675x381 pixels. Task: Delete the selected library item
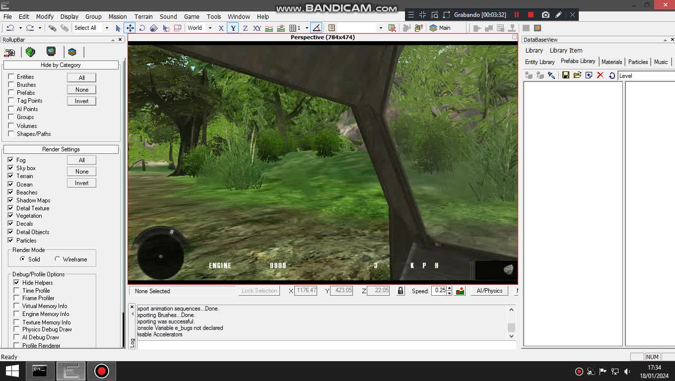pos(600,74)
